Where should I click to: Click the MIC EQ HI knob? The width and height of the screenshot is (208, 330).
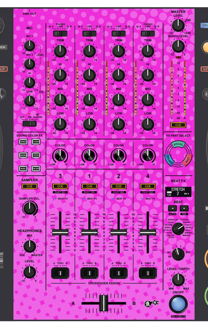29,82
